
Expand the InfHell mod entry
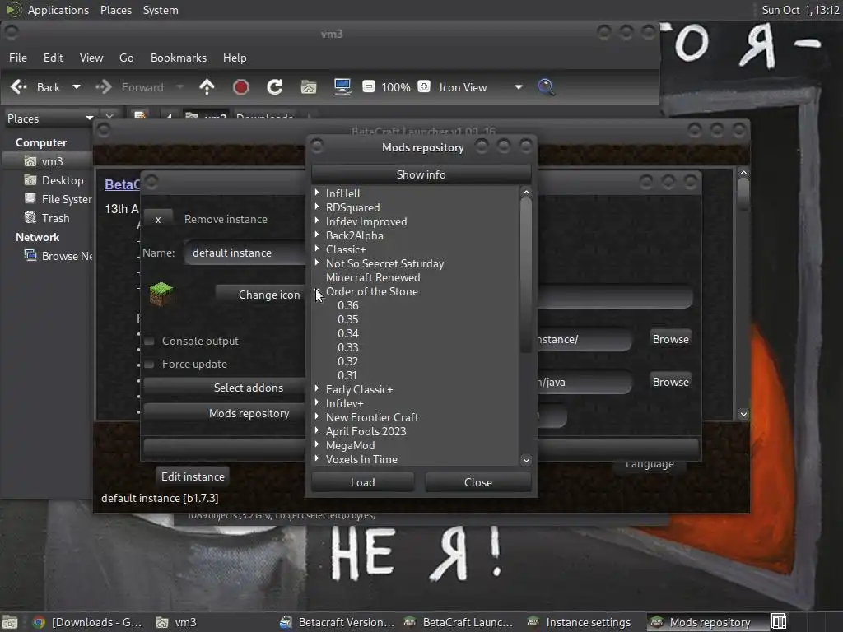317,193
